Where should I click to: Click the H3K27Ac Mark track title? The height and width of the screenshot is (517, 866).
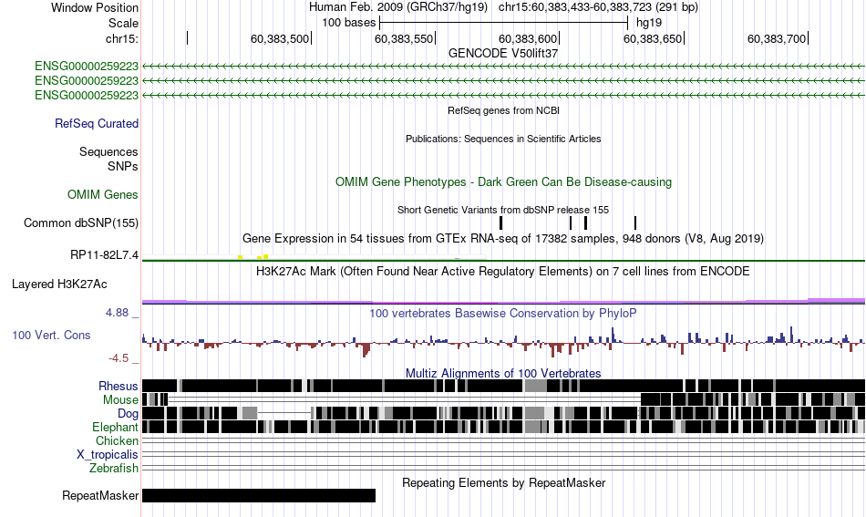point(503,271)
